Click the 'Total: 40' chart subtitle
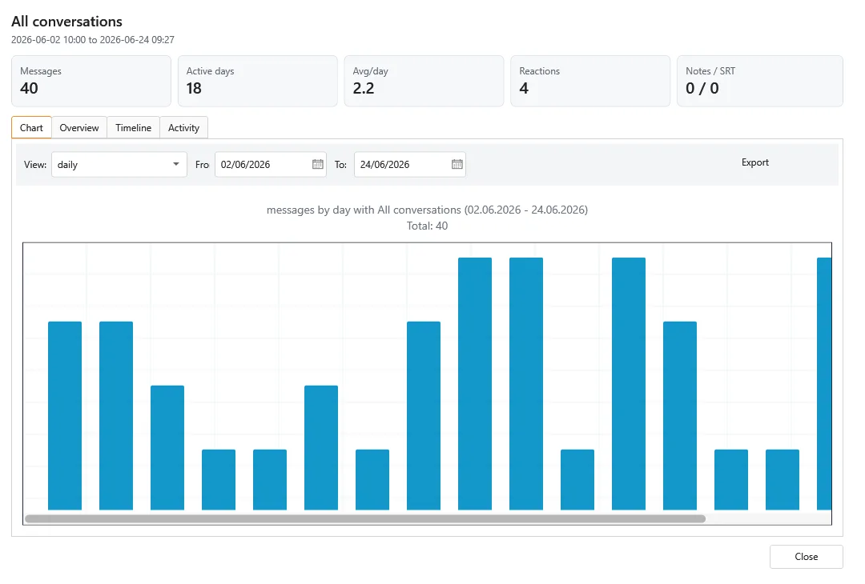Viewport: 865px width, 584px height. pos(427,226)
